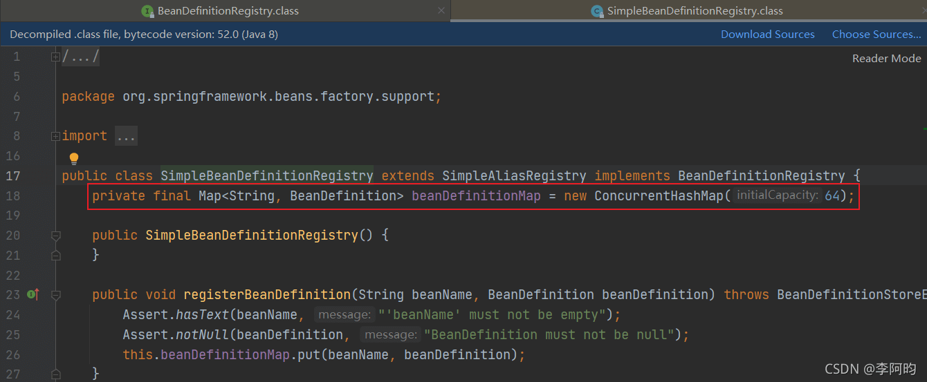This screenshot has height=382, width=927.
Task: Click line number 6 in the gutter
Action: click(x=17, y=96)
